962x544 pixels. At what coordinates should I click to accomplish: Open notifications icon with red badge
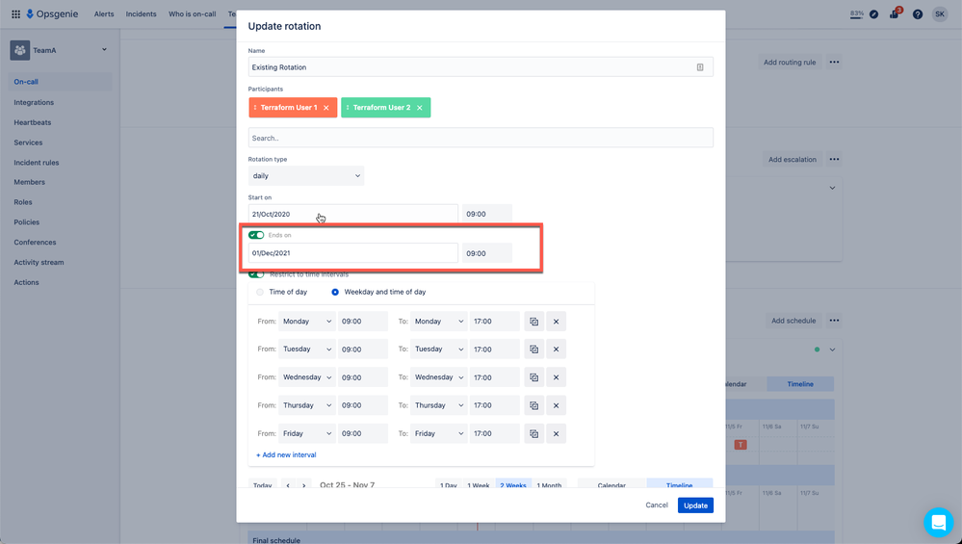tap(895, 13)
